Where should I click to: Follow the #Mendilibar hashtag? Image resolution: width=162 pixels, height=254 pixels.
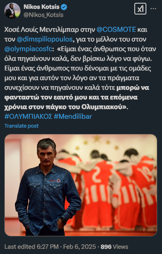tap(73, 116)
